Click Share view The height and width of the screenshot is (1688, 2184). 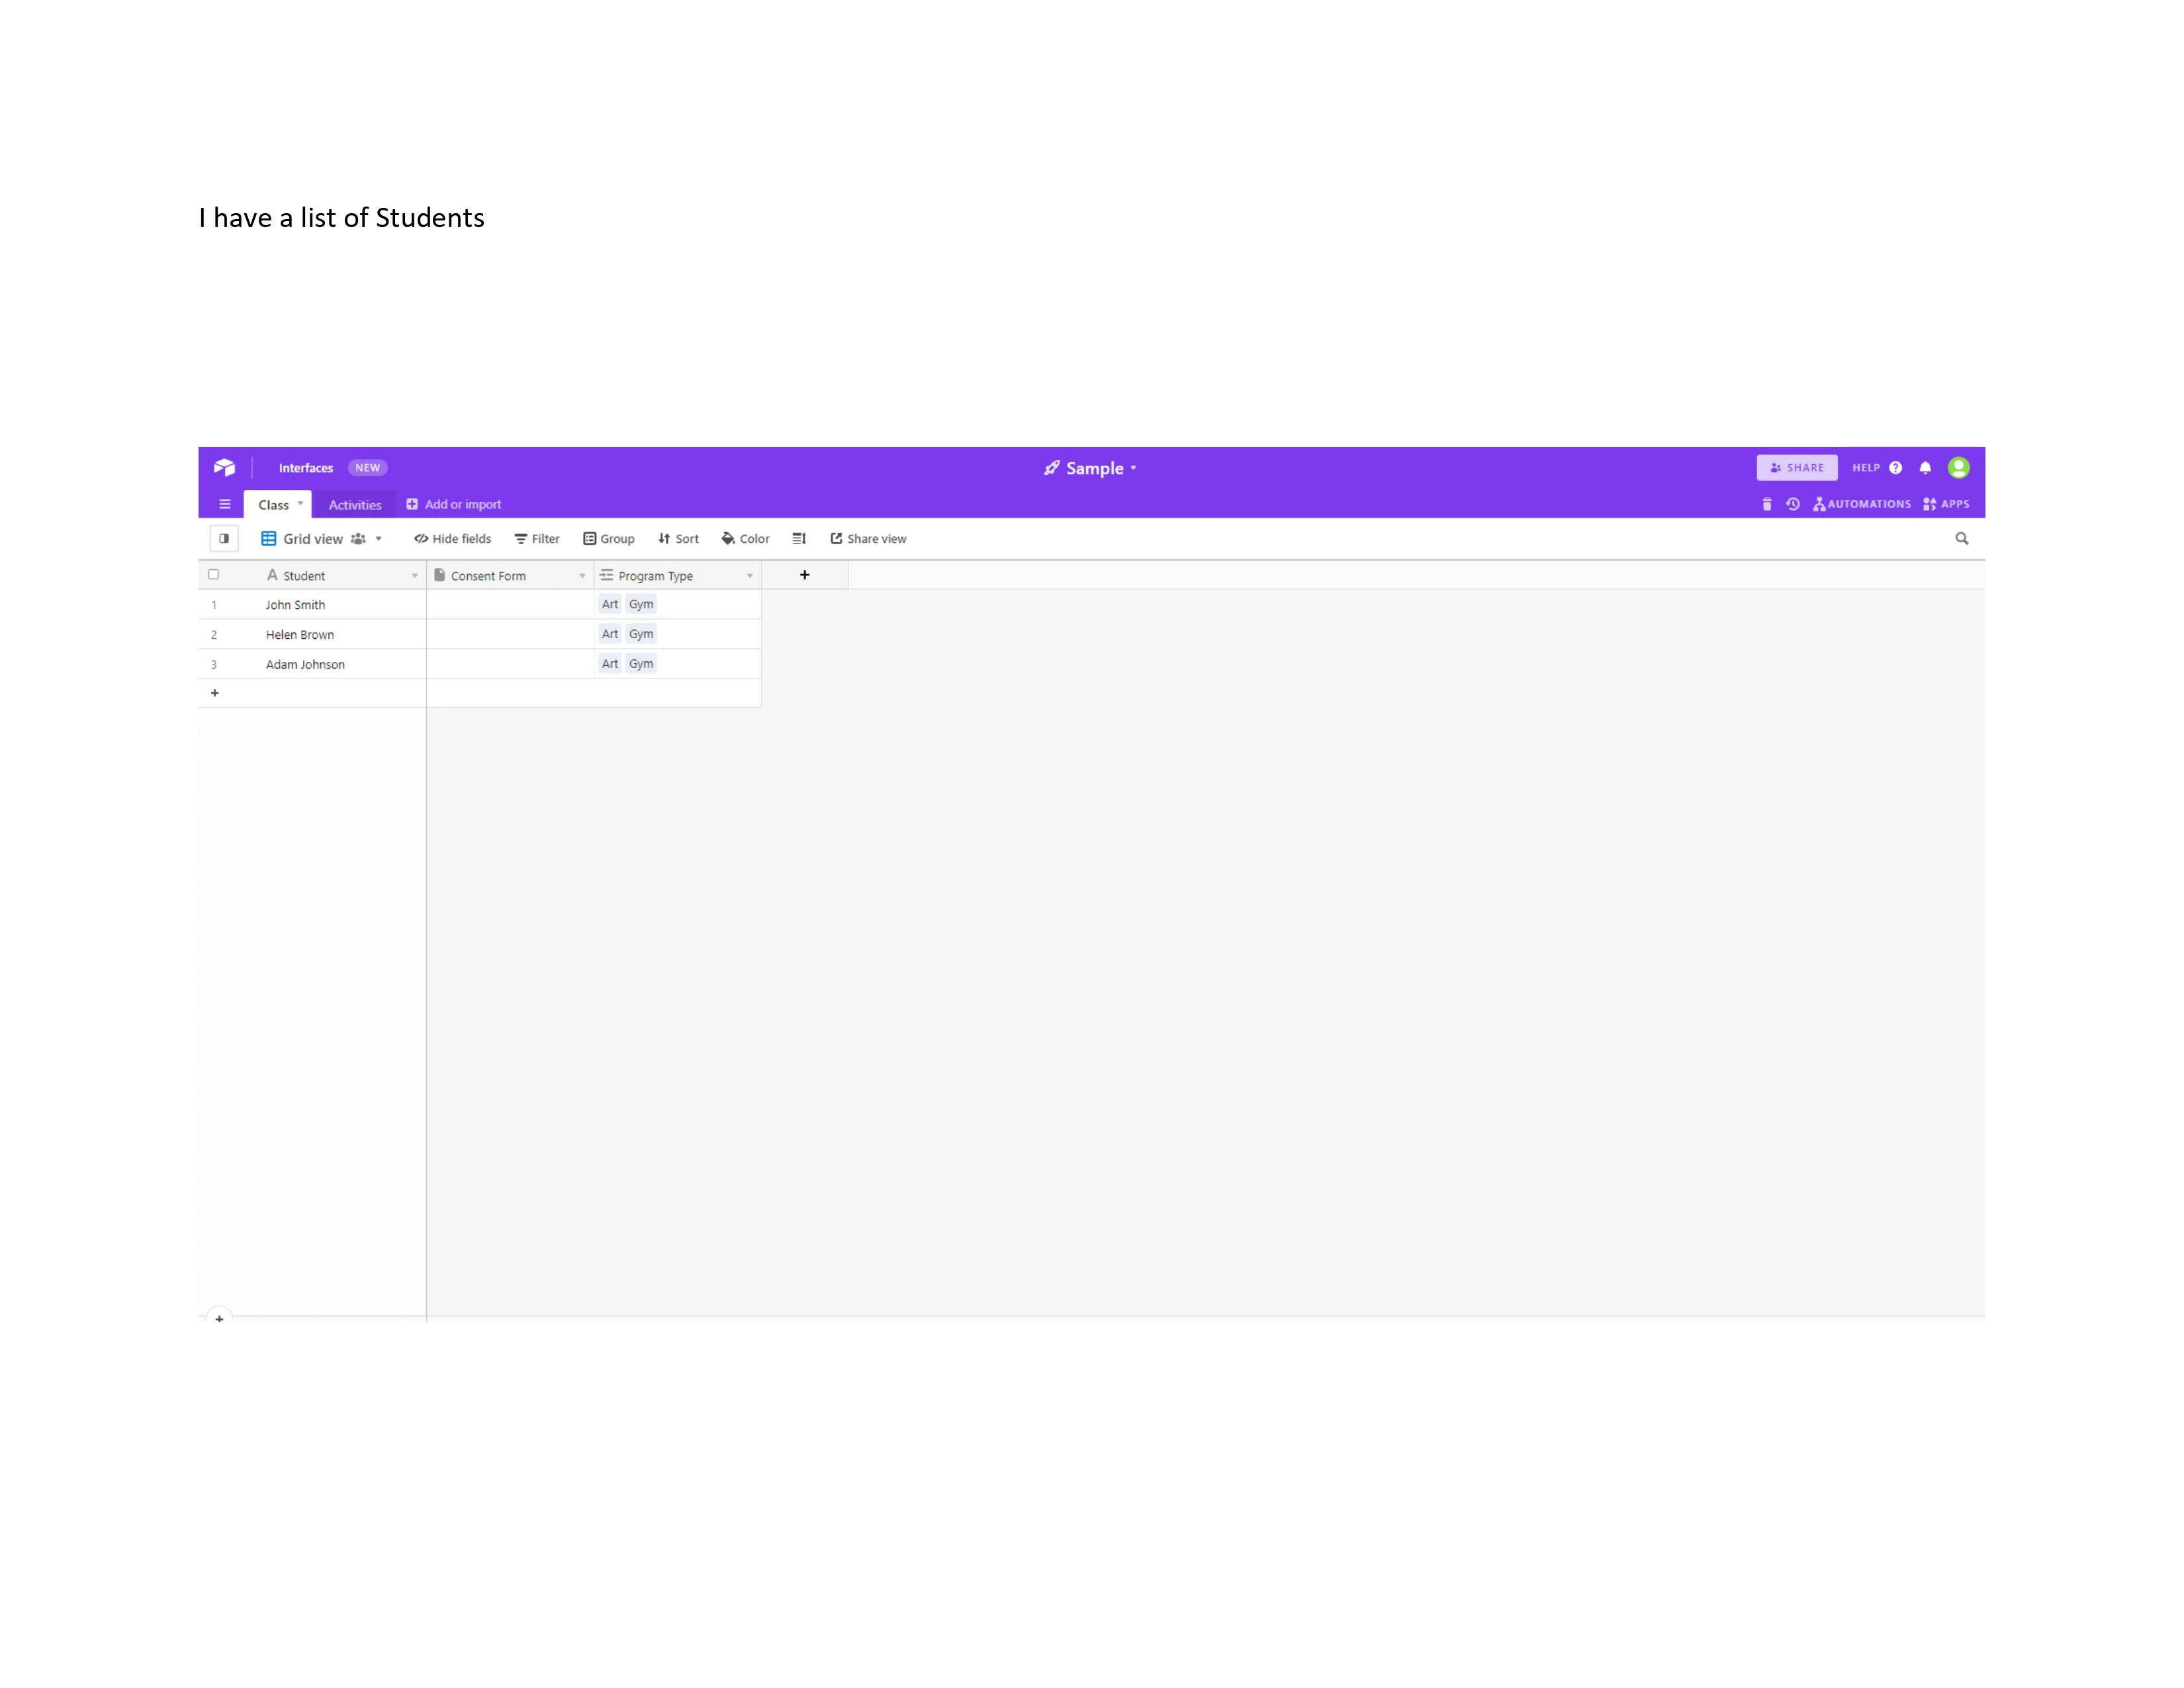tap(868, 539)
